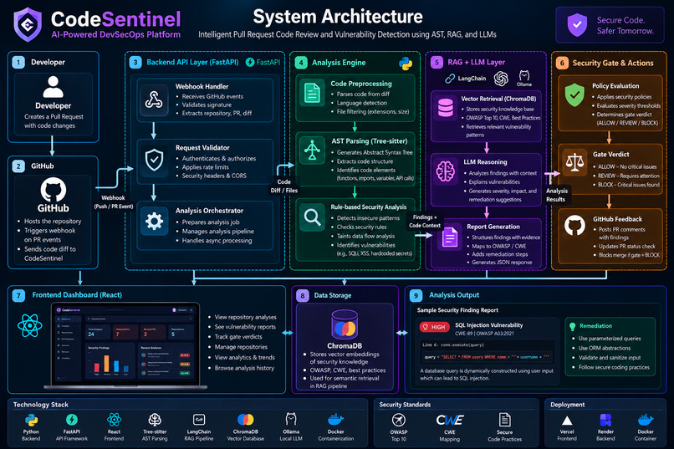Click the dashboard laptop screenshot thumbnail
Viewport: 674px width, 449px height.
click(x=125, y=346)
